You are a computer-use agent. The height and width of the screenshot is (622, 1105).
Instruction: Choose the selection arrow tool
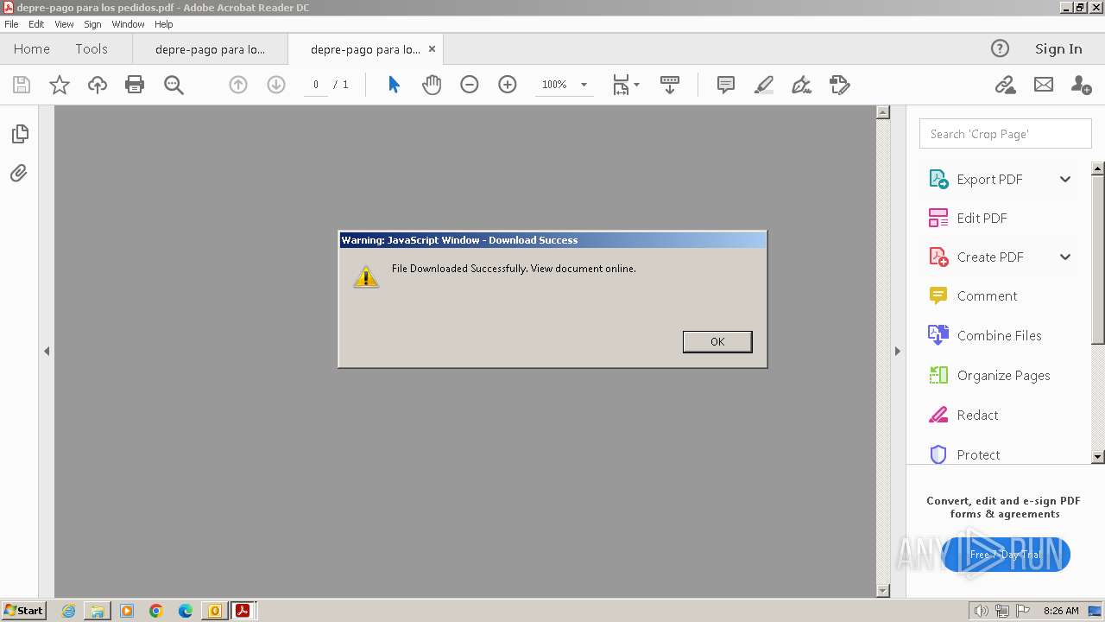(x=394, y=85)
